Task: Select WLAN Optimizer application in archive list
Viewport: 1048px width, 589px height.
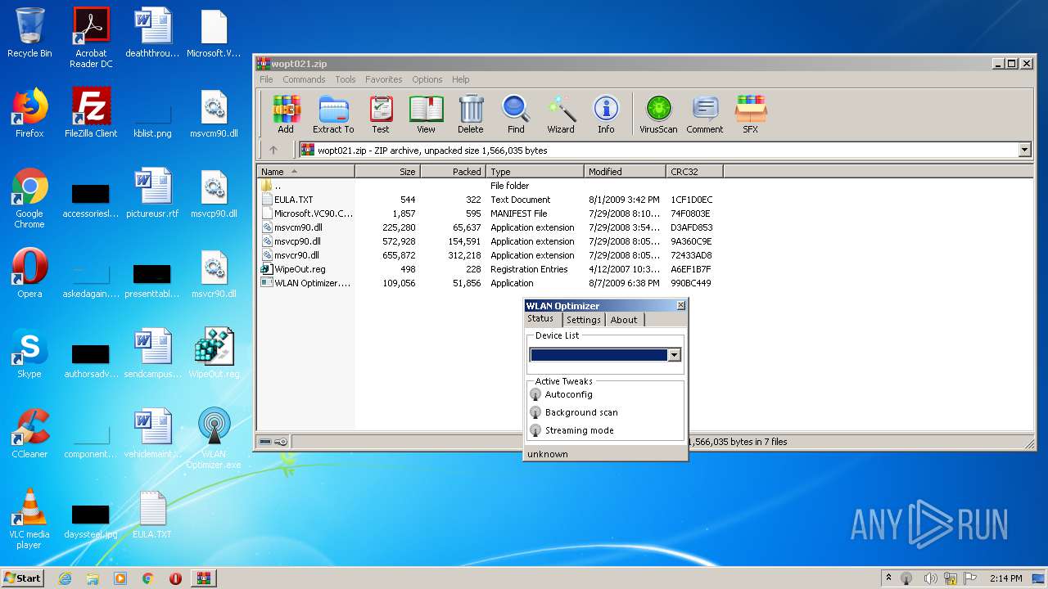Action: [x=487, y=283]
